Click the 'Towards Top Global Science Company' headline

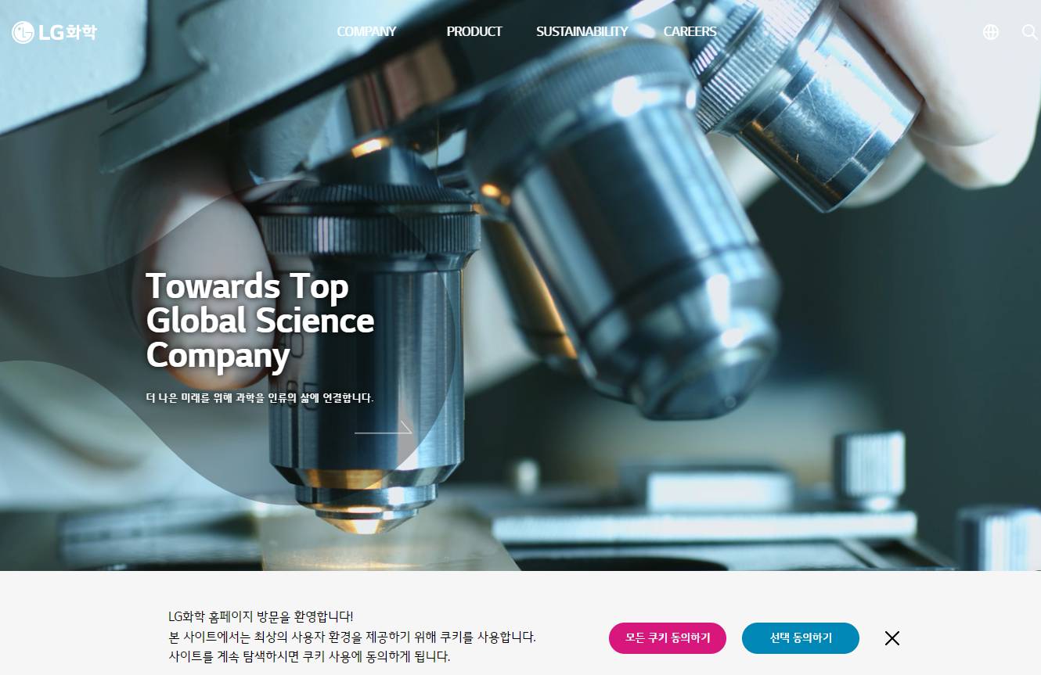coord(260,321)
